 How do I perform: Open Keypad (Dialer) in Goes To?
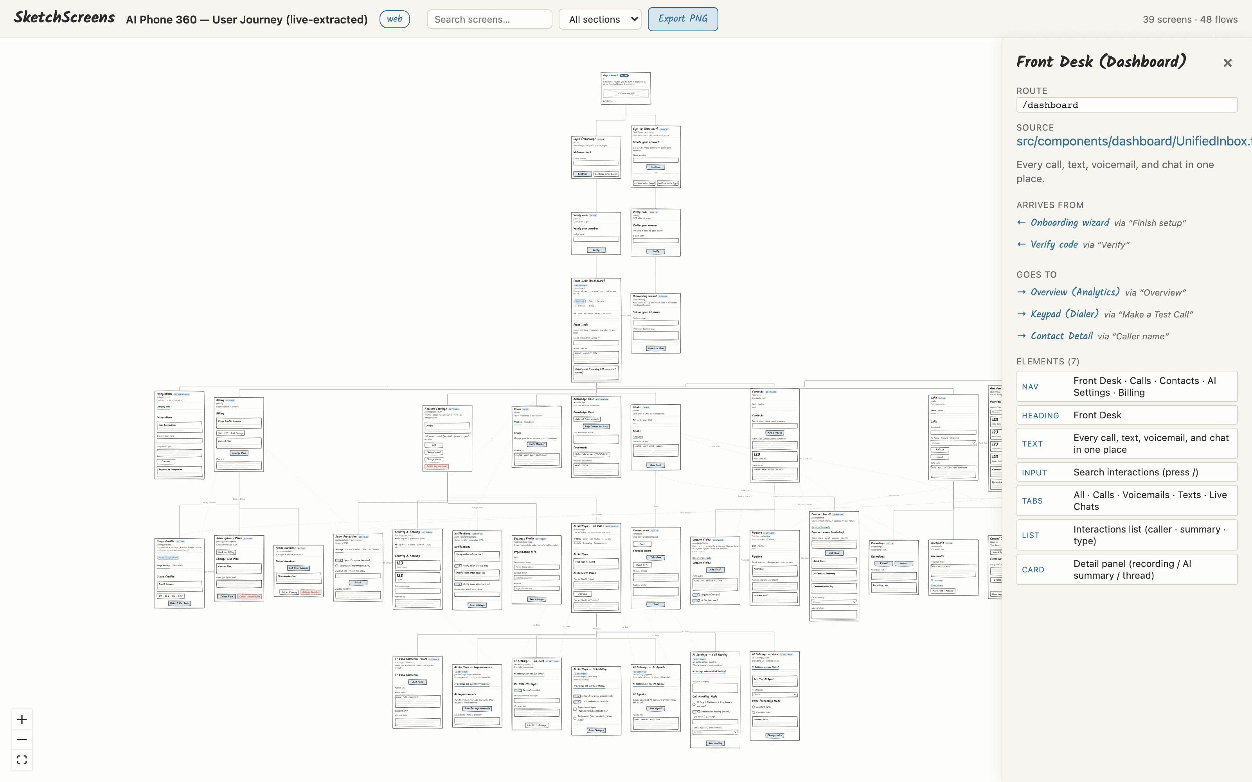click(x=1064, y=314)
